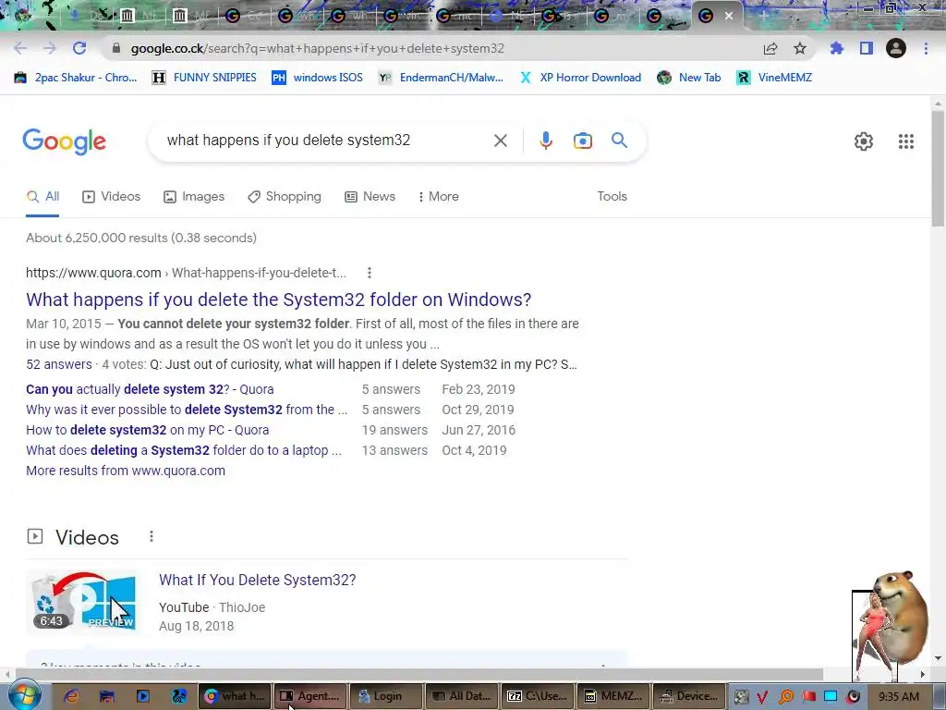This screenshot has width=946, height=710.
Task: Click More results from www.quora.com
Action: (x=126, y=471)
